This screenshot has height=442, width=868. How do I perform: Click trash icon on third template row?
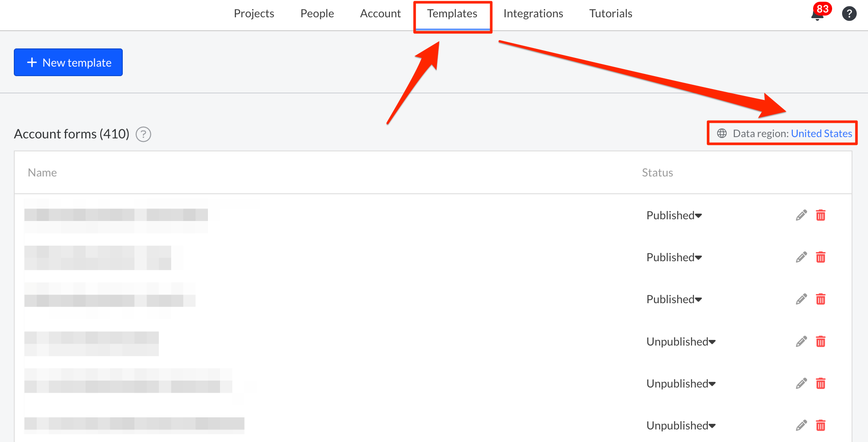click(820, 299)
